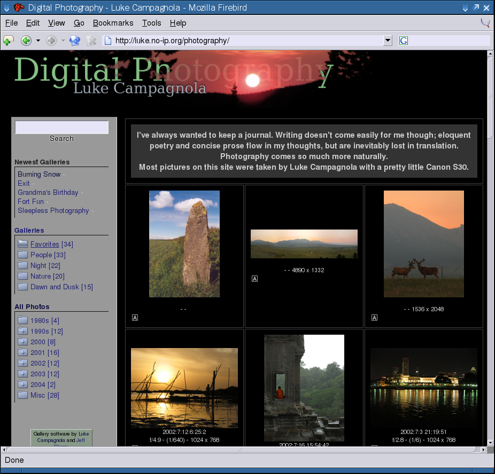Expand the 2004 folder
Viewport: 495px width, 474px height.
[x=23, y=384]
